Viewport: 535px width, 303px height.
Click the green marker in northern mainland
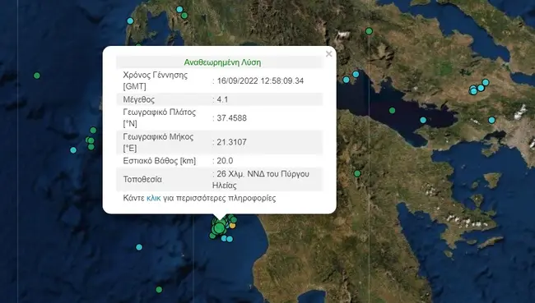(369, 31)
